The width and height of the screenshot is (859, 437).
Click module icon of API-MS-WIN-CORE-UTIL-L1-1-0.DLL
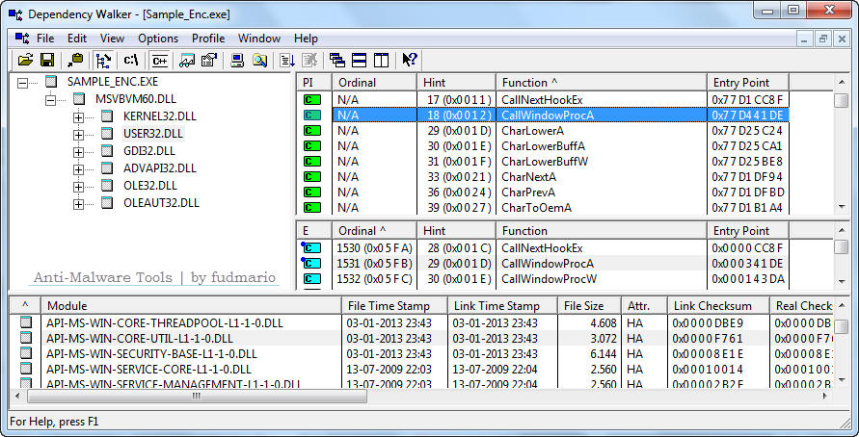[26, 338]
